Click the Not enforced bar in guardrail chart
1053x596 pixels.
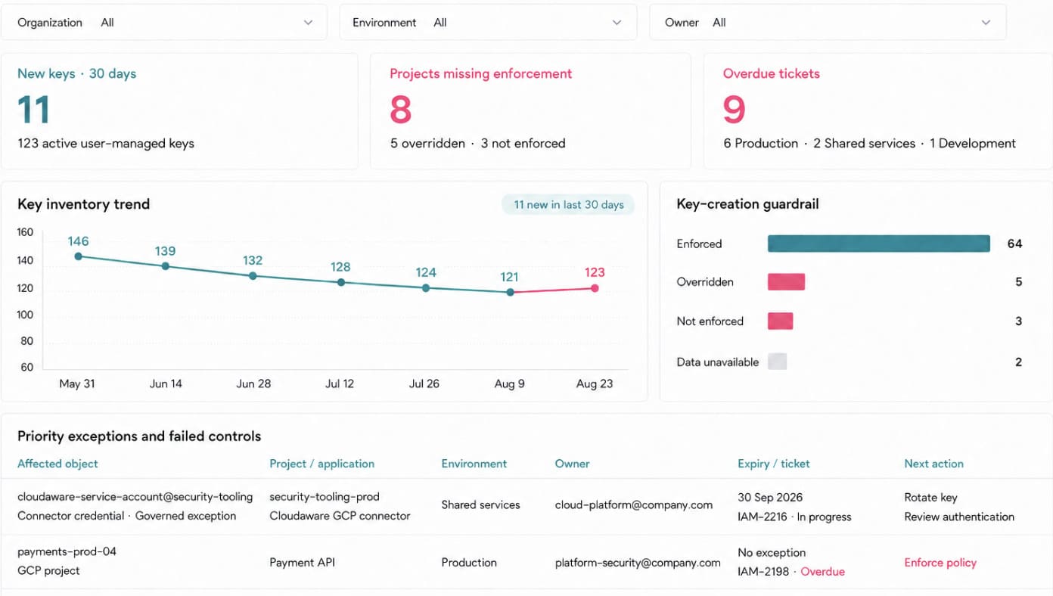click(780, 321)
